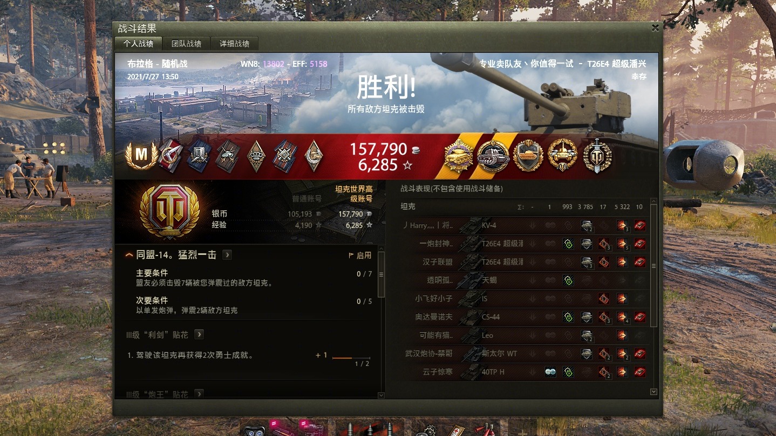
Task: Expand arrow next to III级"利剑"贴花
Action: (199, 335)
